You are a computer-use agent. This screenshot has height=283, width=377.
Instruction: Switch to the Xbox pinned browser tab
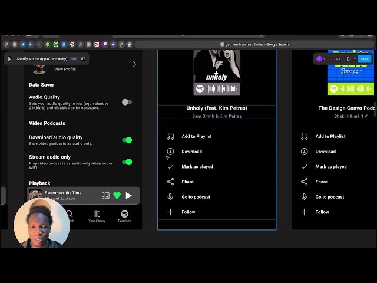point(56,44)
